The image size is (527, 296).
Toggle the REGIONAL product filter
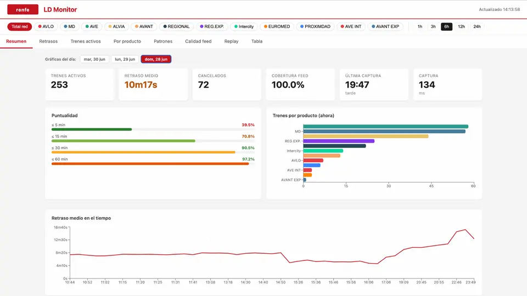176,26
